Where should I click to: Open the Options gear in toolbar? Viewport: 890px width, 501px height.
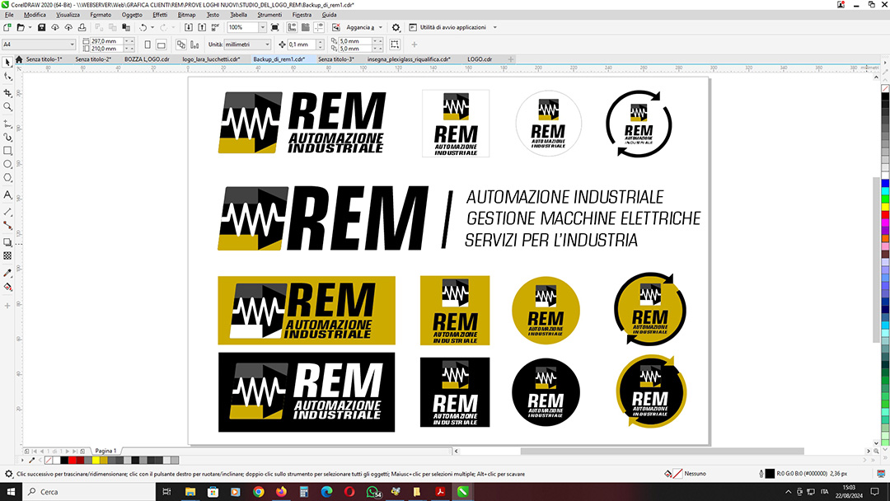click(396, 27)
